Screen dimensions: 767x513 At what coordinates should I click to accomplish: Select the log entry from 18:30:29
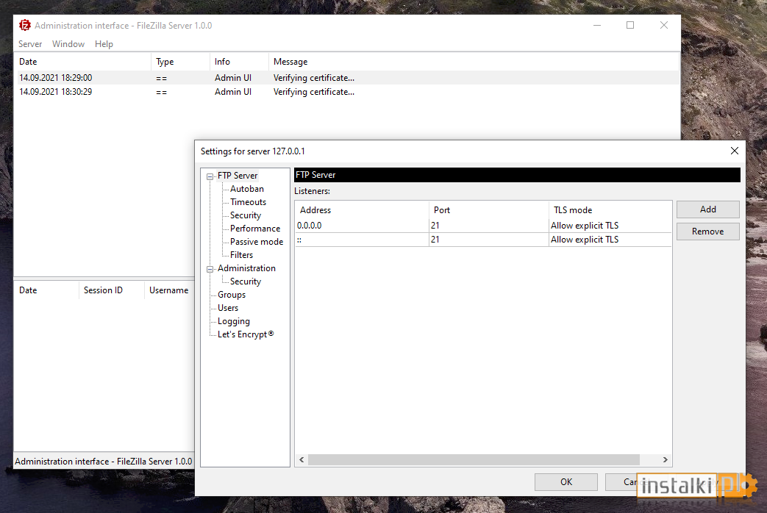point(347,92)
